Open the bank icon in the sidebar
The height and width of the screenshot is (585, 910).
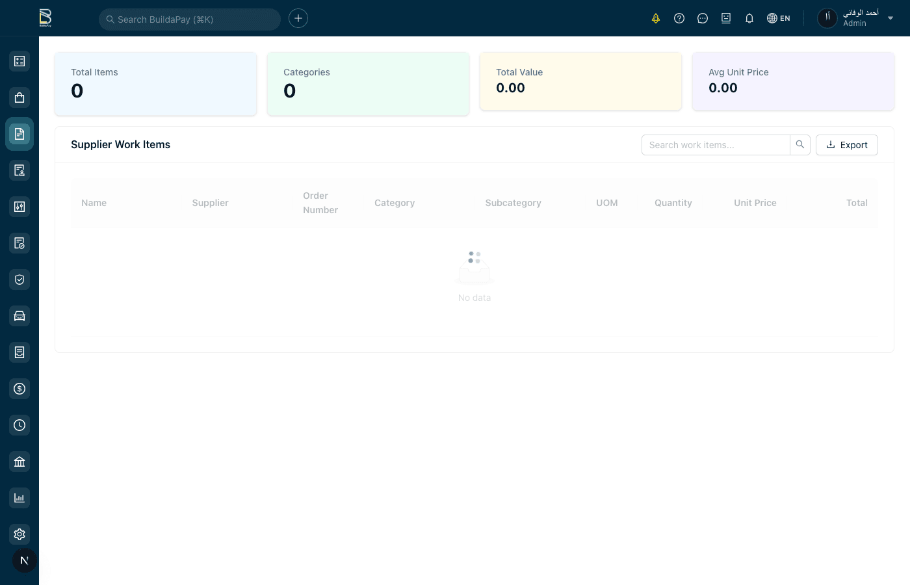pyautogui.click(x=19, y=461)
